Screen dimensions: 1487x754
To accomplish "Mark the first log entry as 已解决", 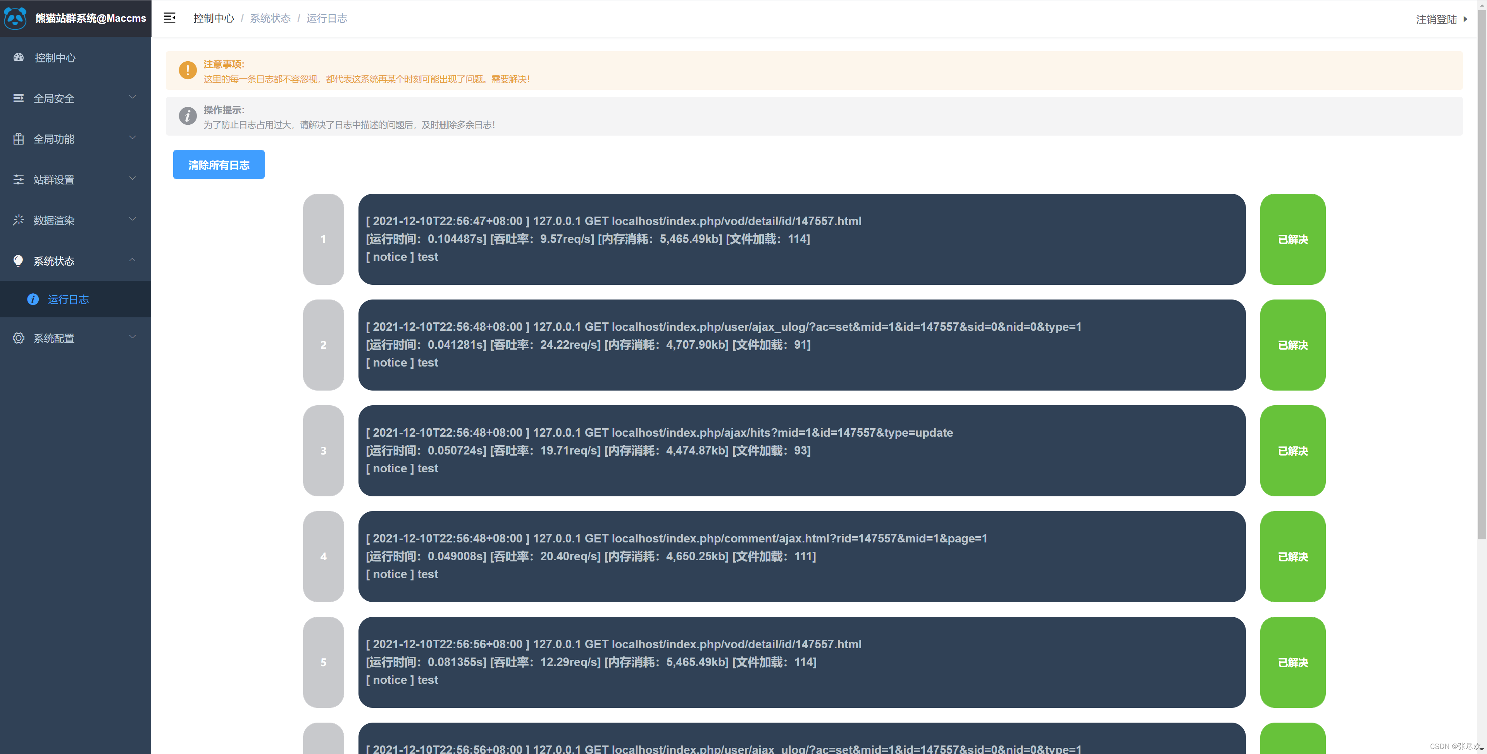I will (x=1292, y=239).
